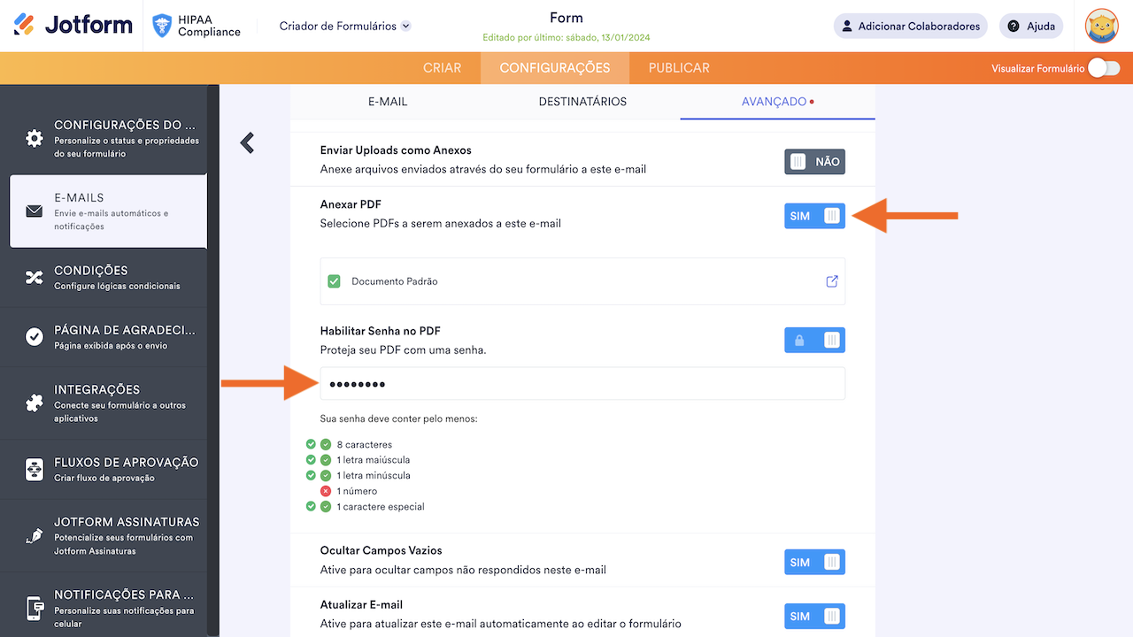Expand Criador de Formulários dropdown
Image resolution: width=1133 pixels, height=637 pixels.
click(x=345, y=26)
